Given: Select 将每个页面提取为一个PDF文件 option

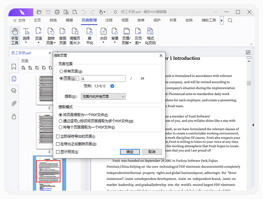Looking at the screenshot, I should point(87,127).
